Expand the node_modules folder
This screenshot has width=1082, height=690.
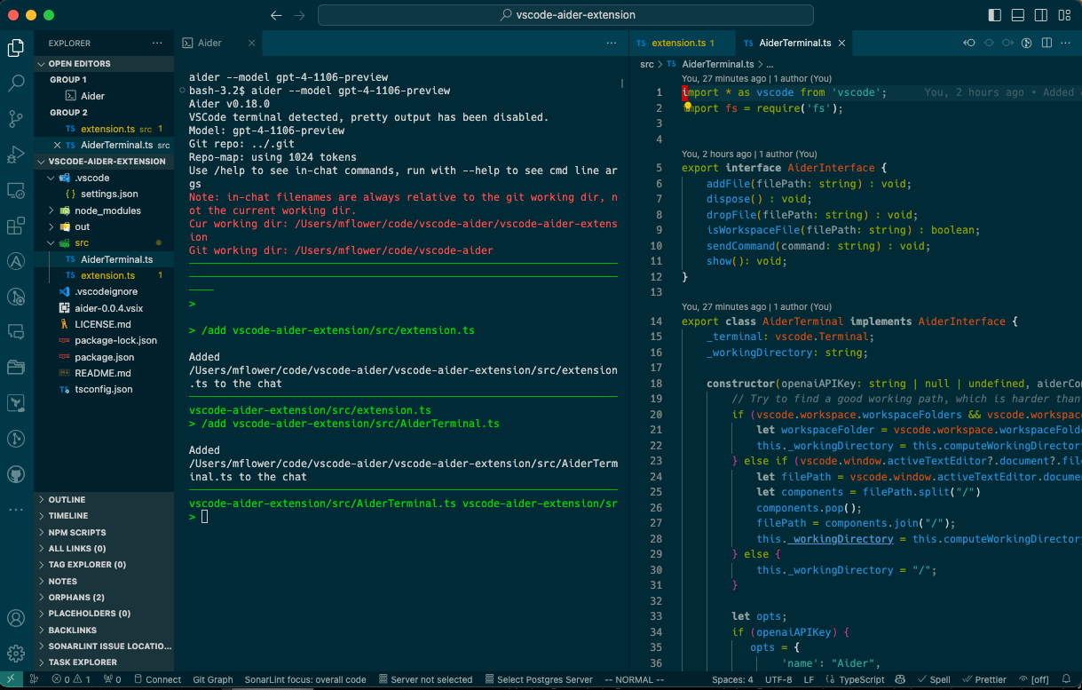point(104,210)
